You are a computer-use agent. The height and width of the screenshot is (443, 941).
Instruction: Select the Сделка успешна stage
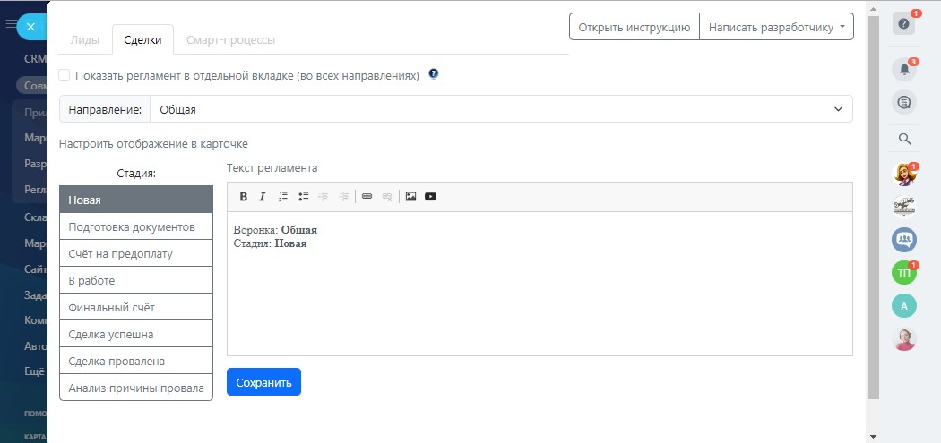coord(136,334)
